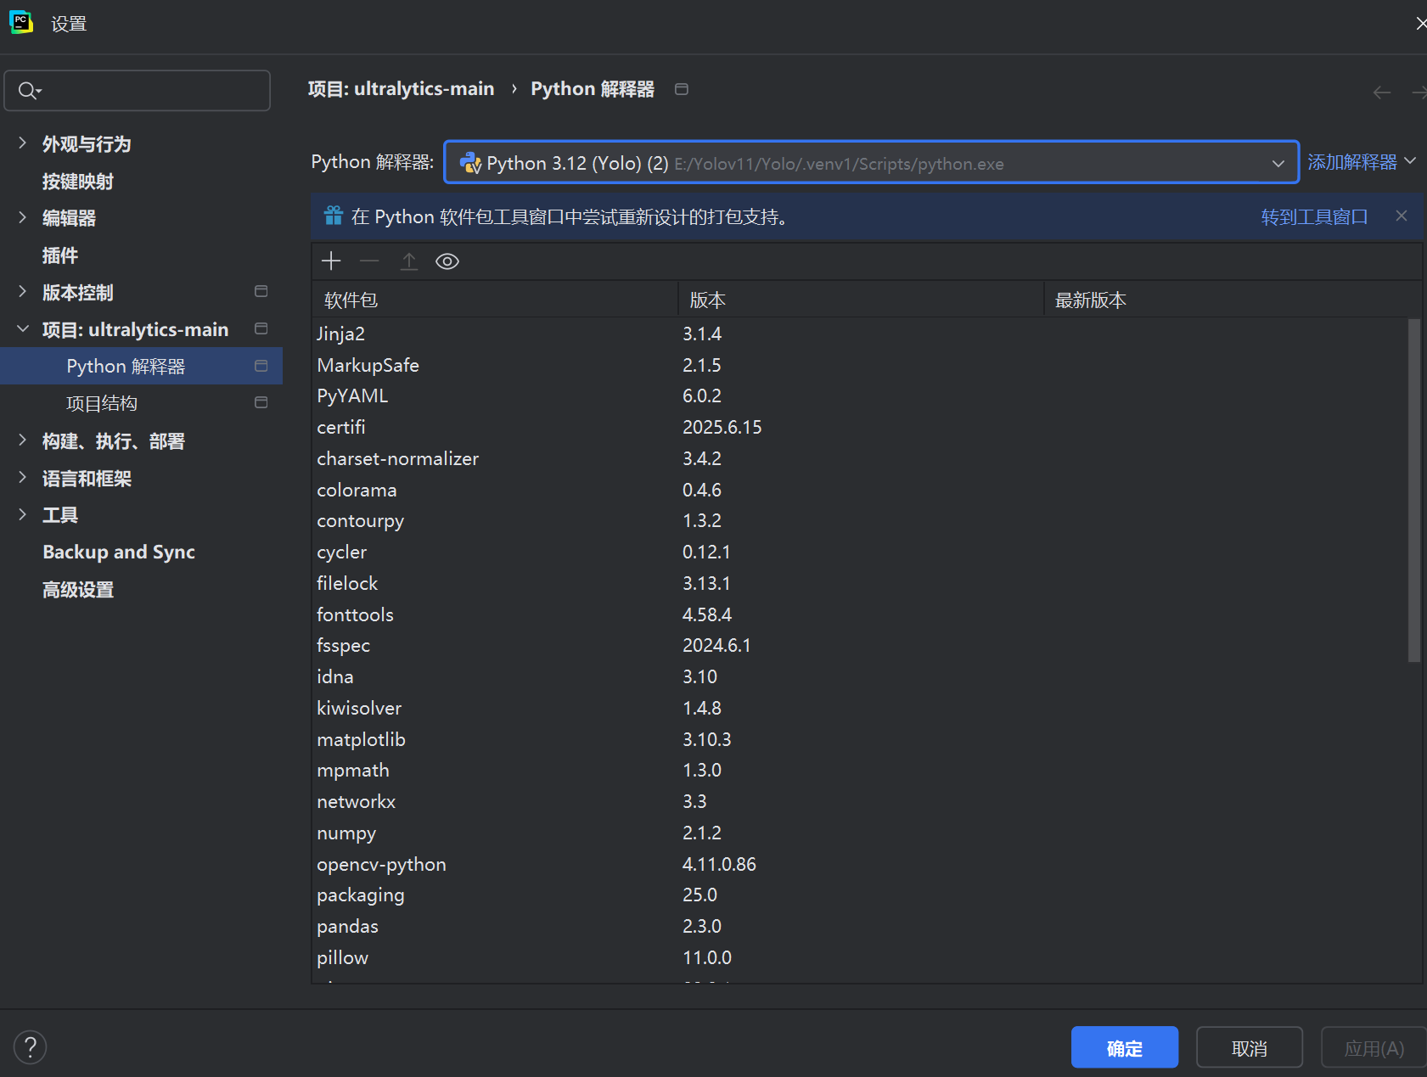The height and width of the screenshot is (1077, 1427).
Task: Click the 项目: ultralytics-main breadcrumb
Action: tap(401, 88)
